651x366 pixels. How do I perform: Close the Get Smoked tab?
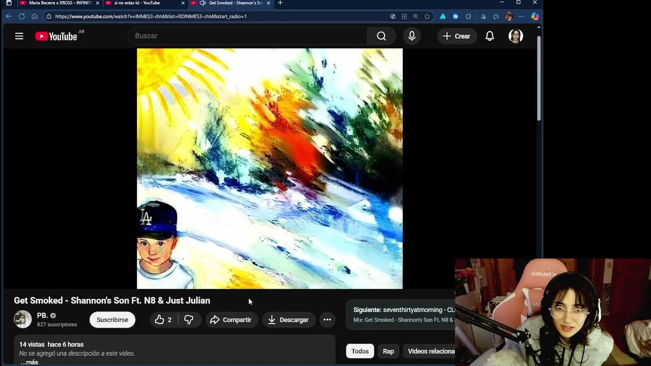point(269,3)
